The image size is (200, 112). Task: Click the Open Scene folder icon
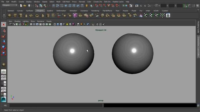[x=25, y=6]
